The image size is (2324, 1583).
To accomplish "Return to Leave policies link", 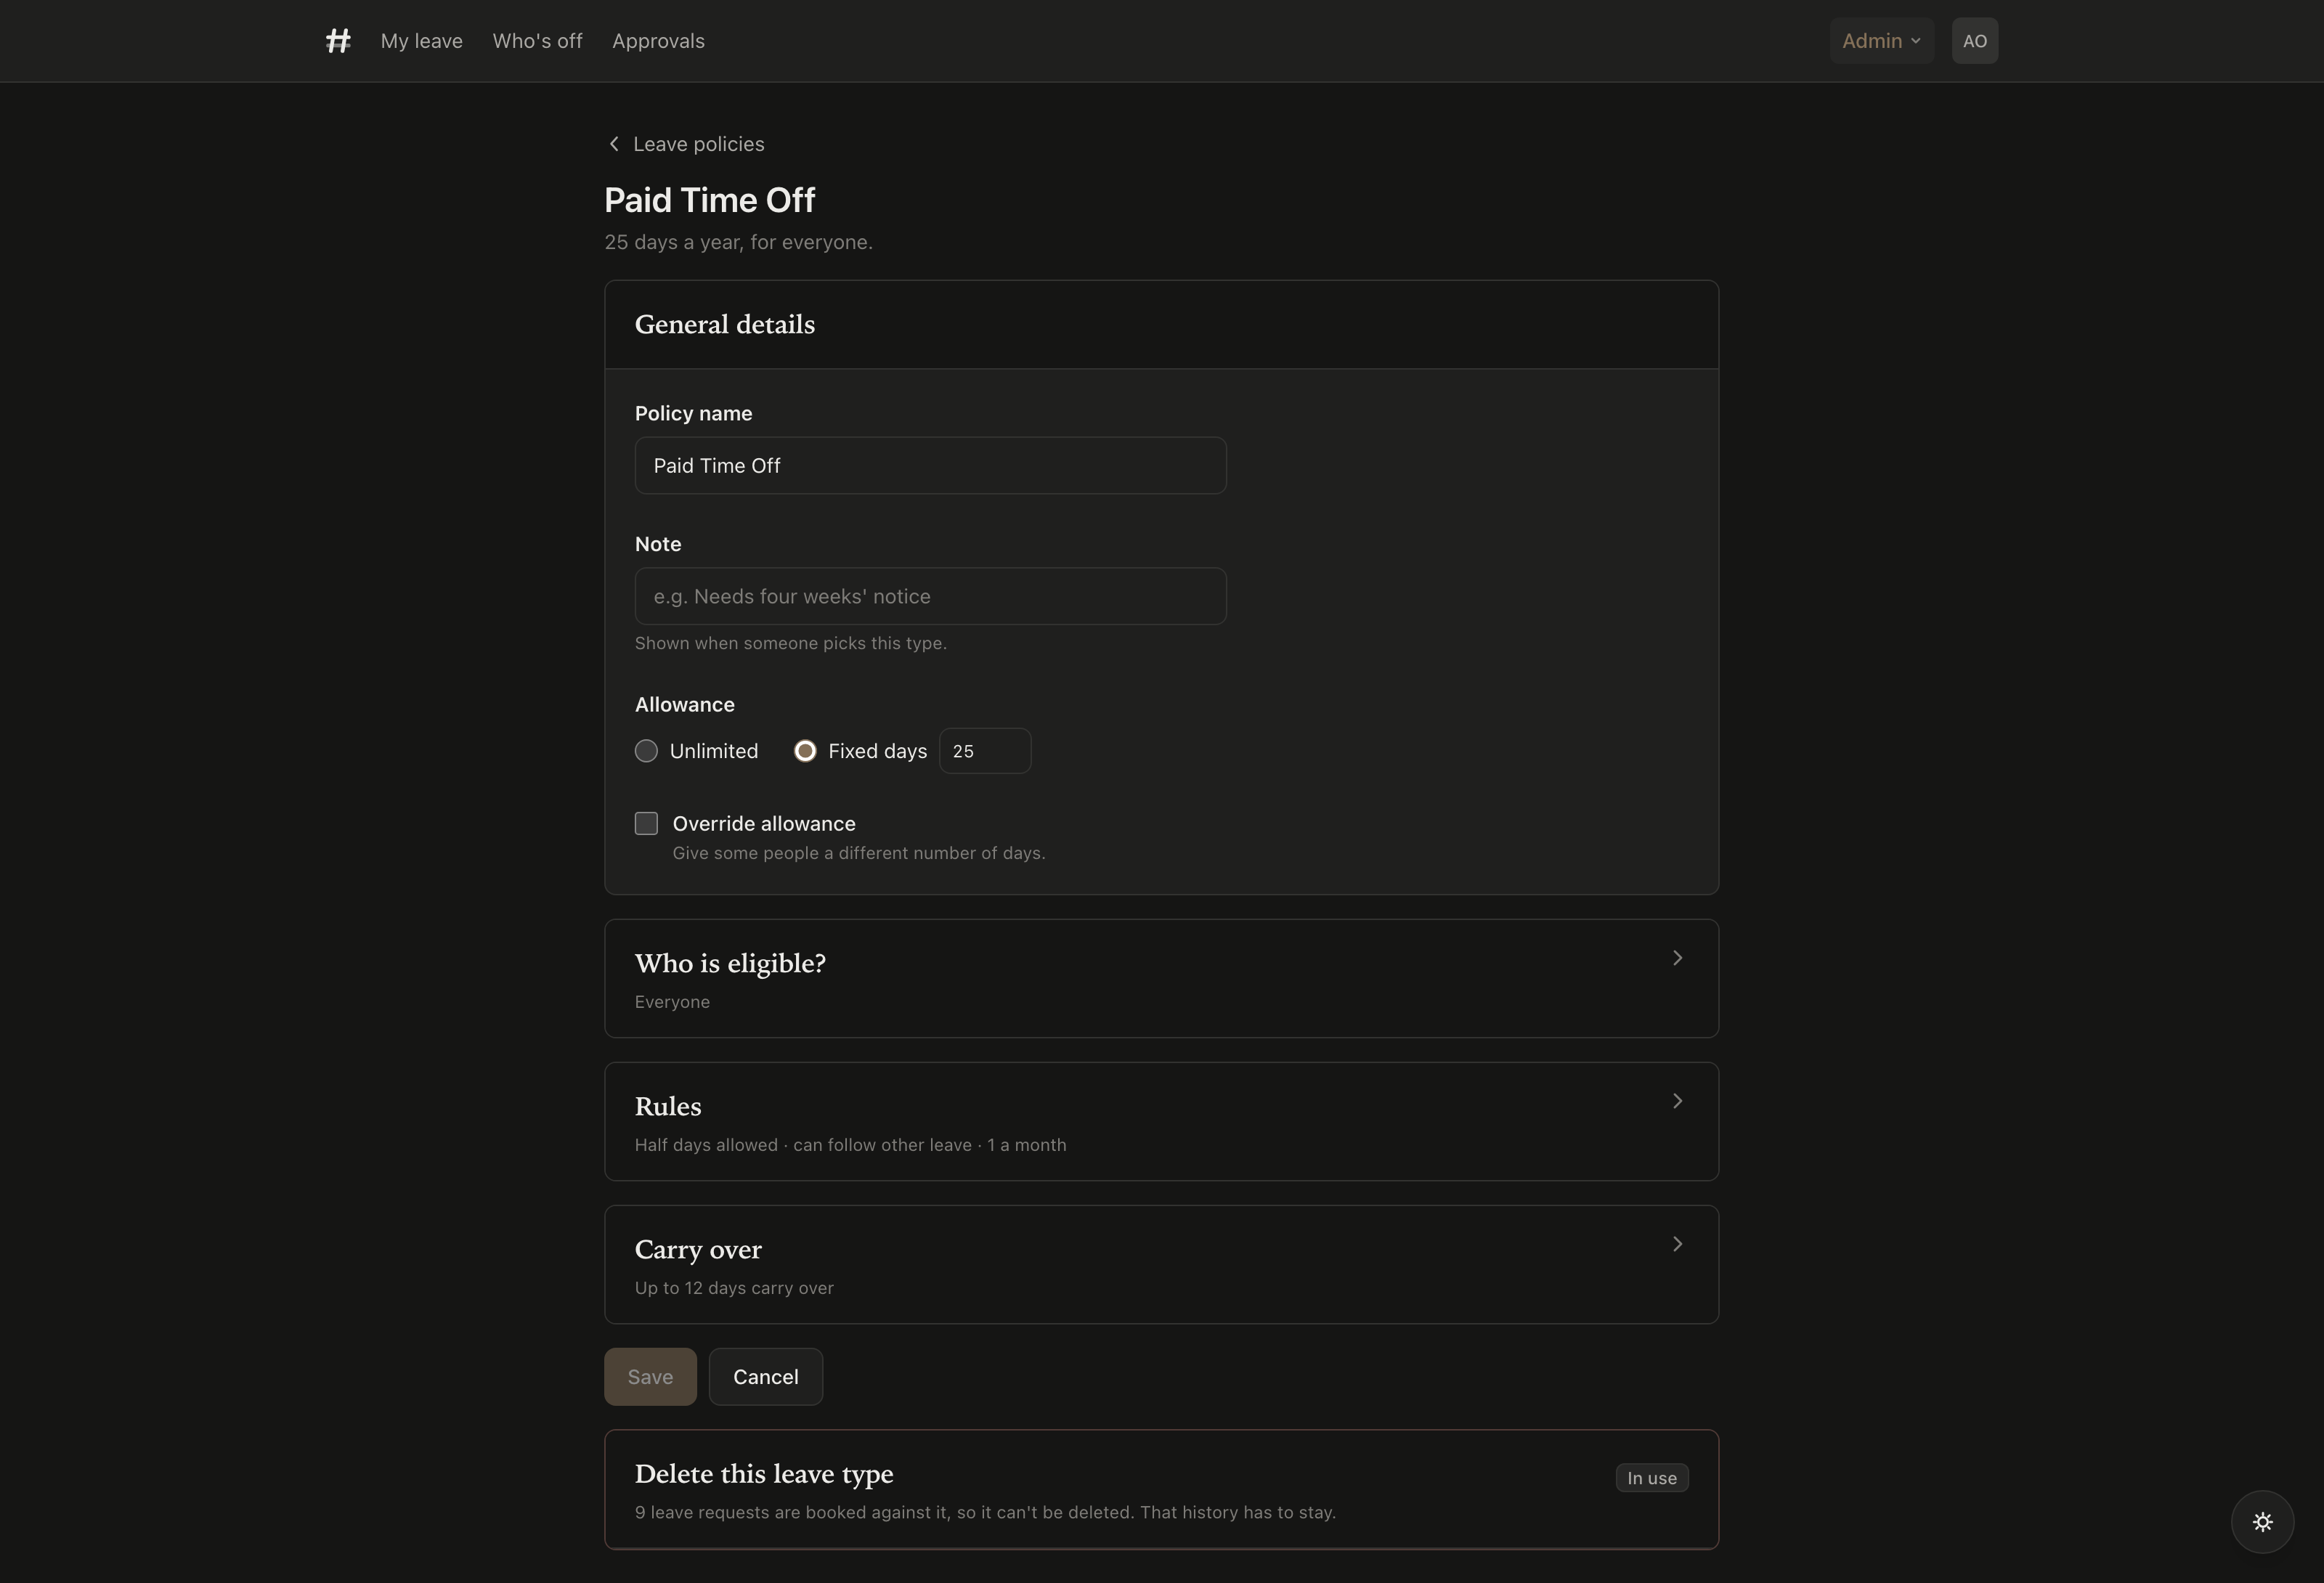I will tap(698, 144).
